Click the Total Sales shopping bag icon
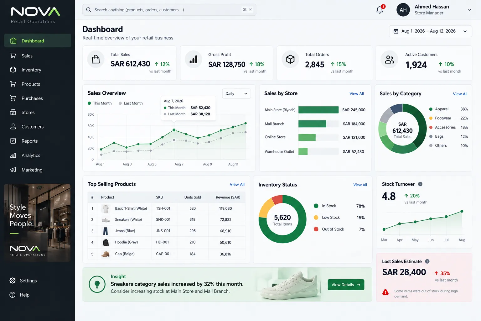The image size is (481, 321). click(x=96, y=59)
